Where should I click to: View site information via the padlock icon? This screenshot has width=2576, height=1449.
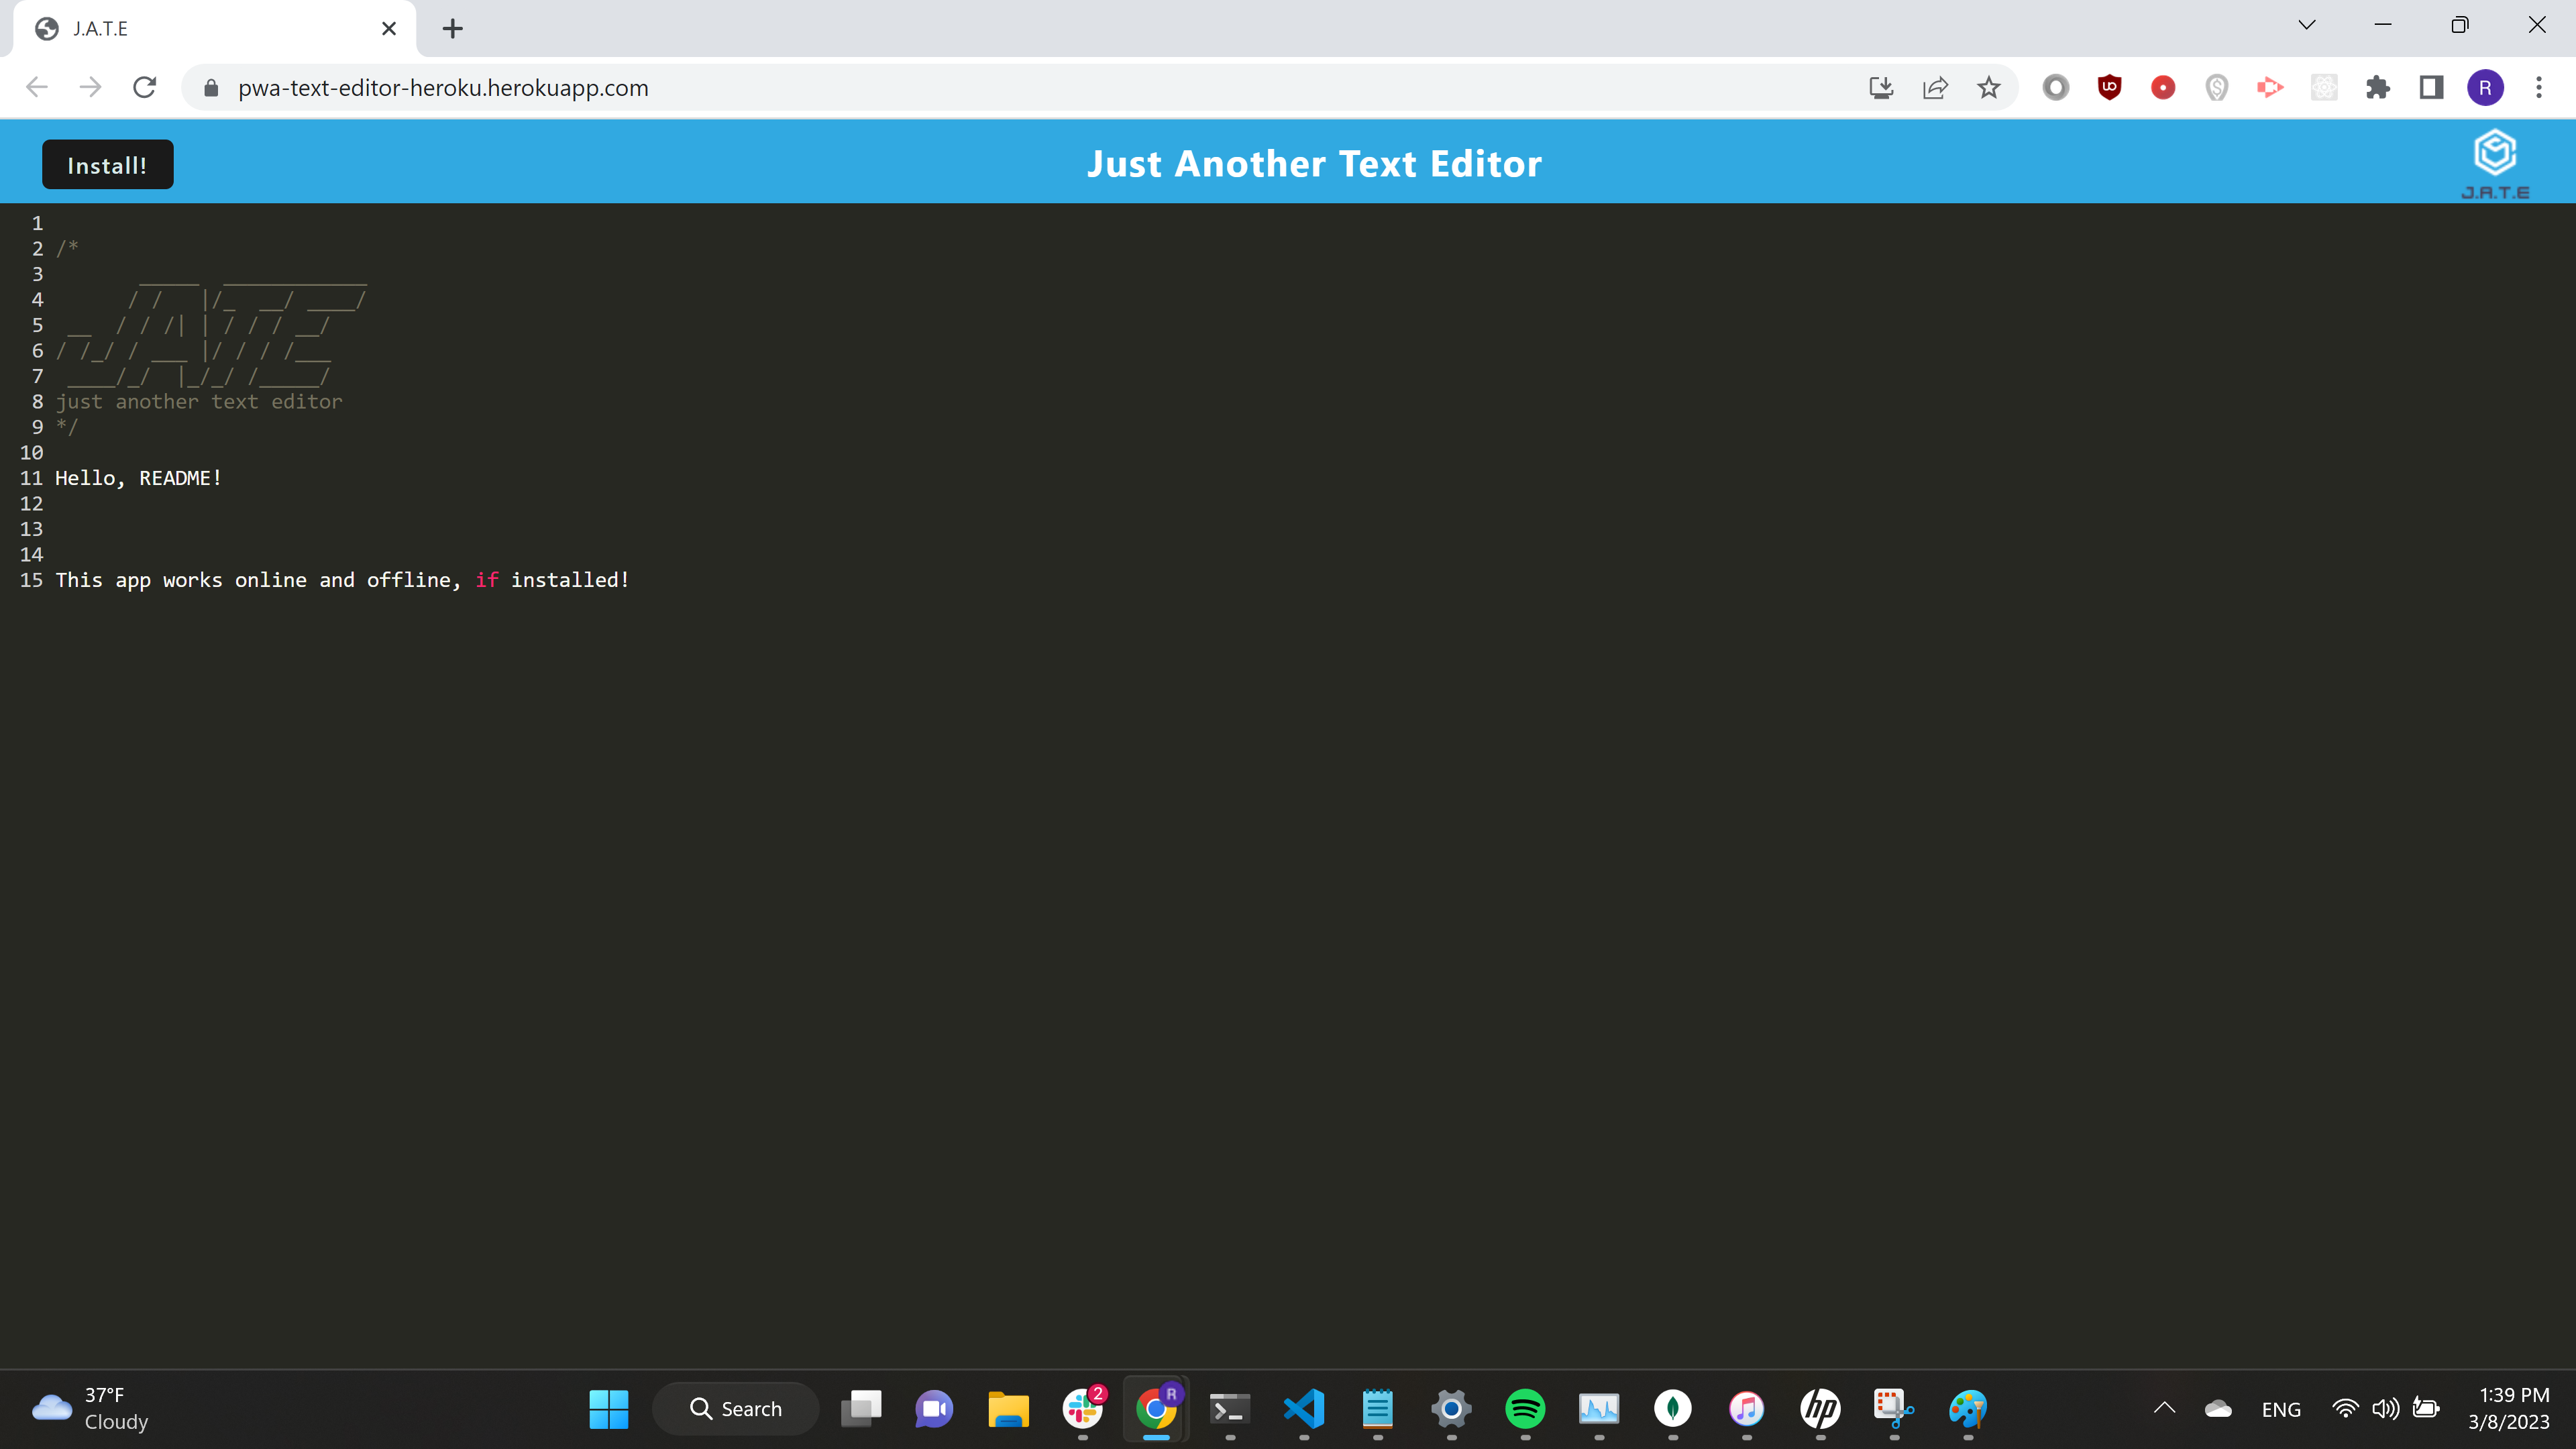point(211,87)
